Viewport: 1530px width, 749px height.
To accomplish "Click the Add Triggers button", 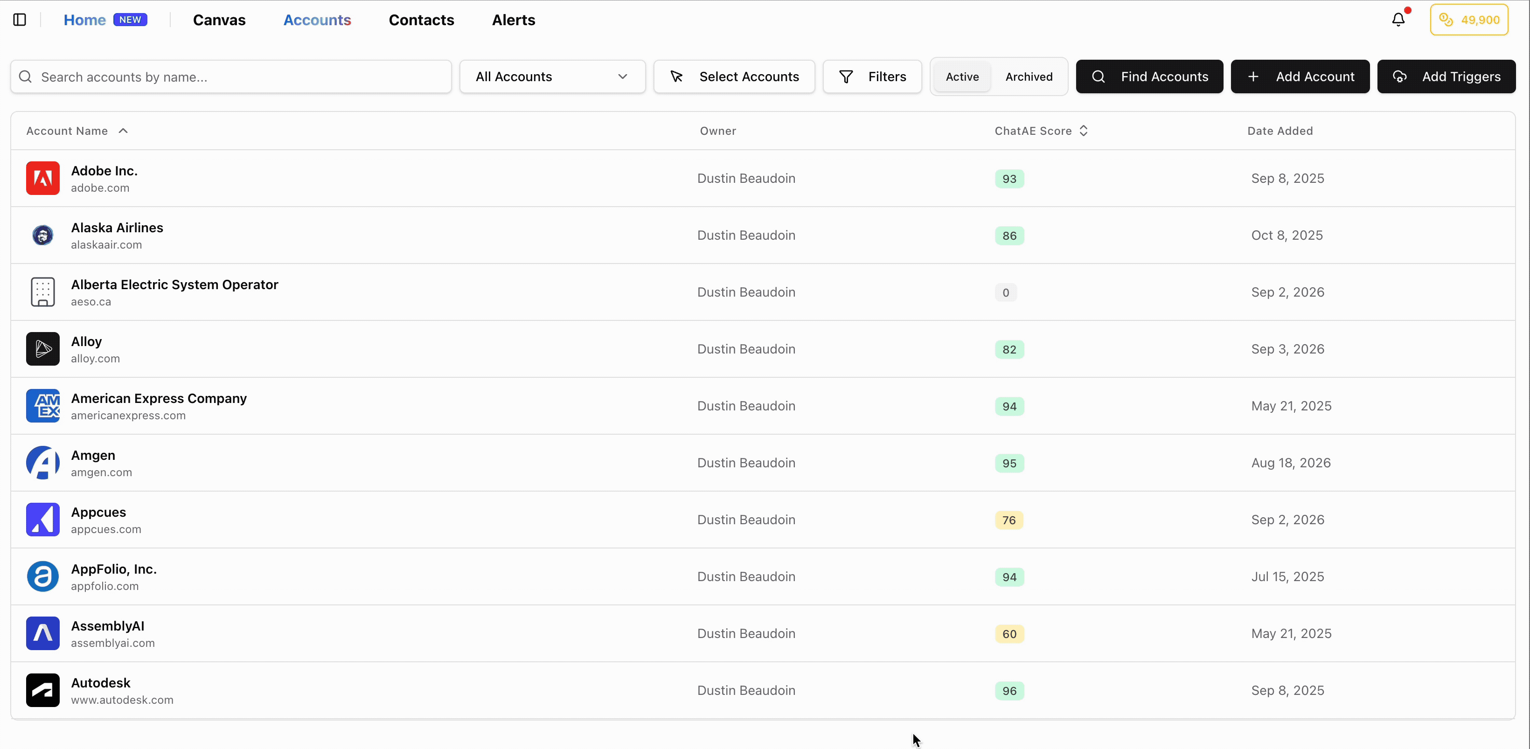I will [1446, 76].
